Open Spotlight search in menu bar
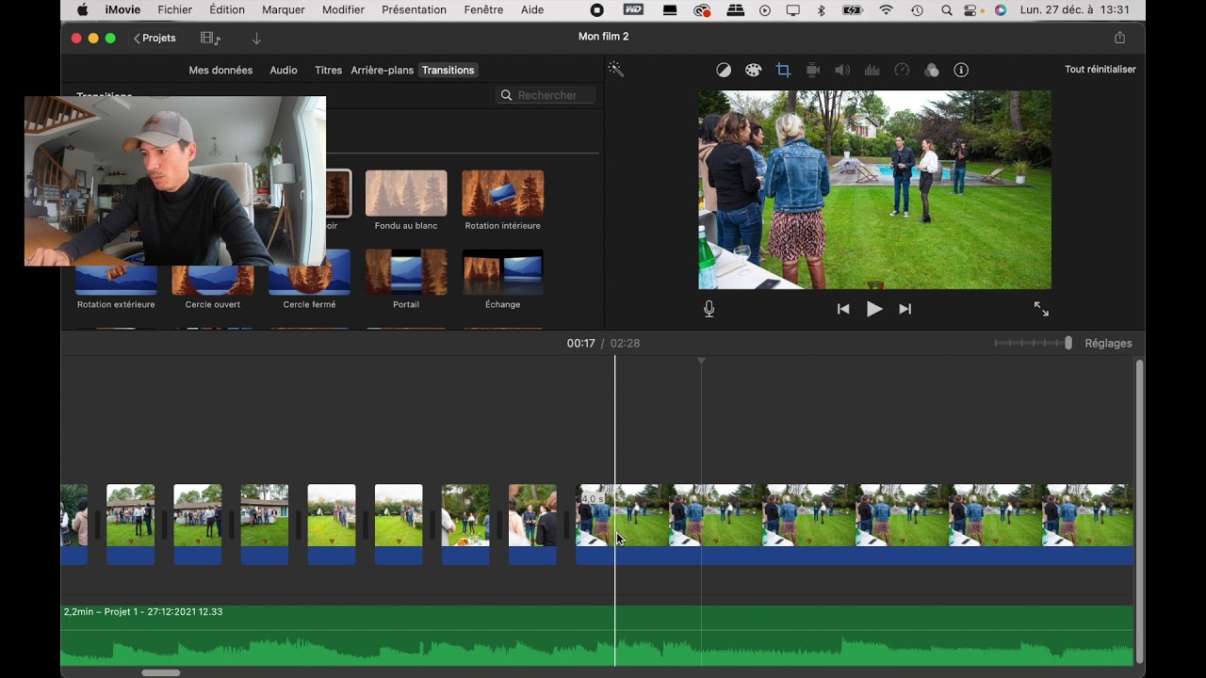 [x=947, y=10]
